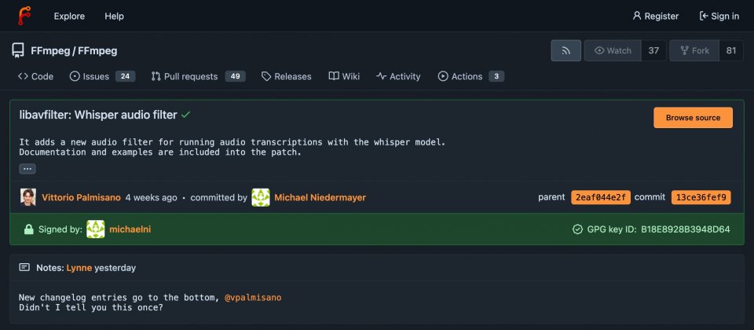Open the RSS feed icon button
This screenshot has width=754, height=330.
[565, 51]
